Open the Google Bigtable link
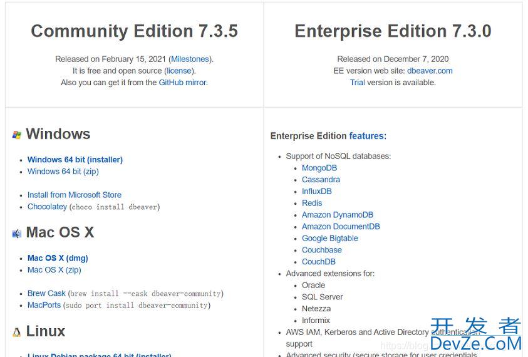 [x=329, y=239]
